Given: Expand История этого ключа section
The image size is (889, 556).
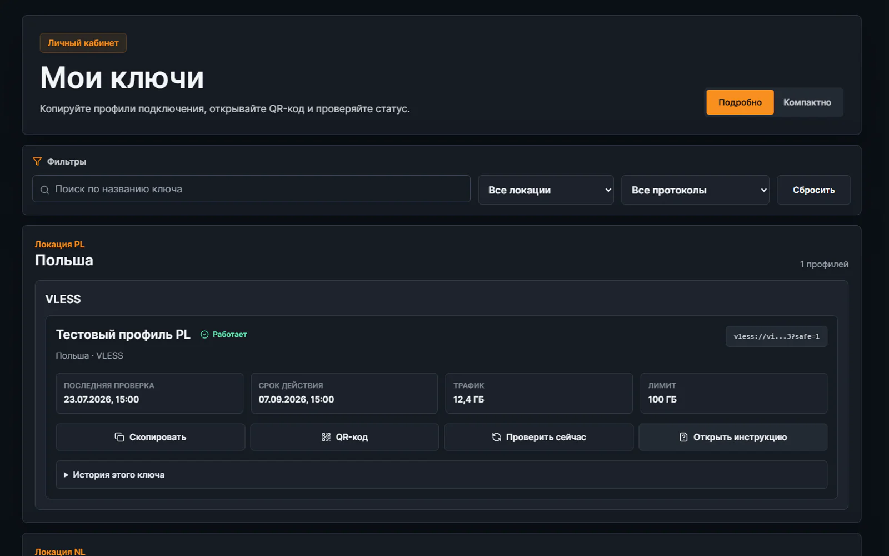Looking at the screenshot, I should [x=441, y=475].
